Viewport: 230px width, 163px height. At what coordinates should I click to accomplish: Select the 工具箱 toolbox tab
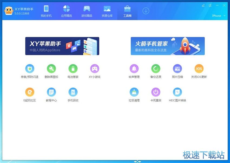point(127,11)
